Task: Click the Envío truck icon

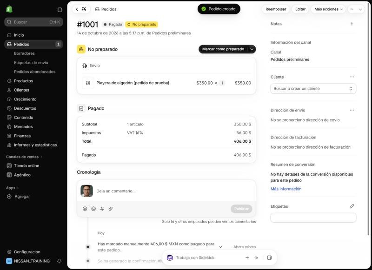Action: pyautogui.click(x=85, y=66)
